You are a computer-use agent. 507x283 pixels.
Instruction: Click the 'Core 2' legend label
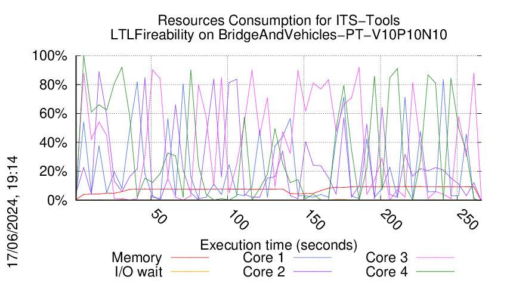point(264,272)
